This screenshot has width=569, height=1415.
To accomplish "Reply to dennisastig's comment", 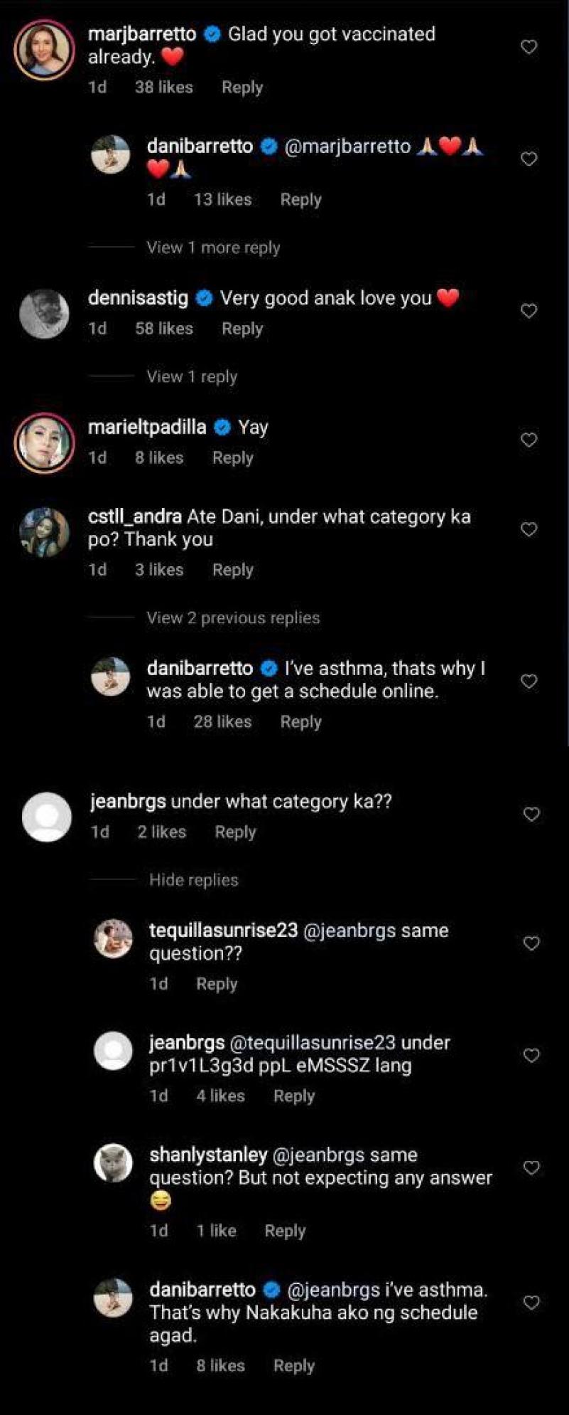I will (x=242, y=329).
